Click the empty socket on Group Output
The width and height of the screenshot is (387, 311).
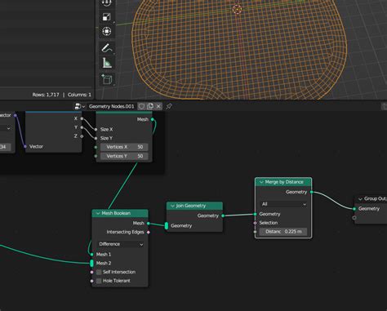354,218
